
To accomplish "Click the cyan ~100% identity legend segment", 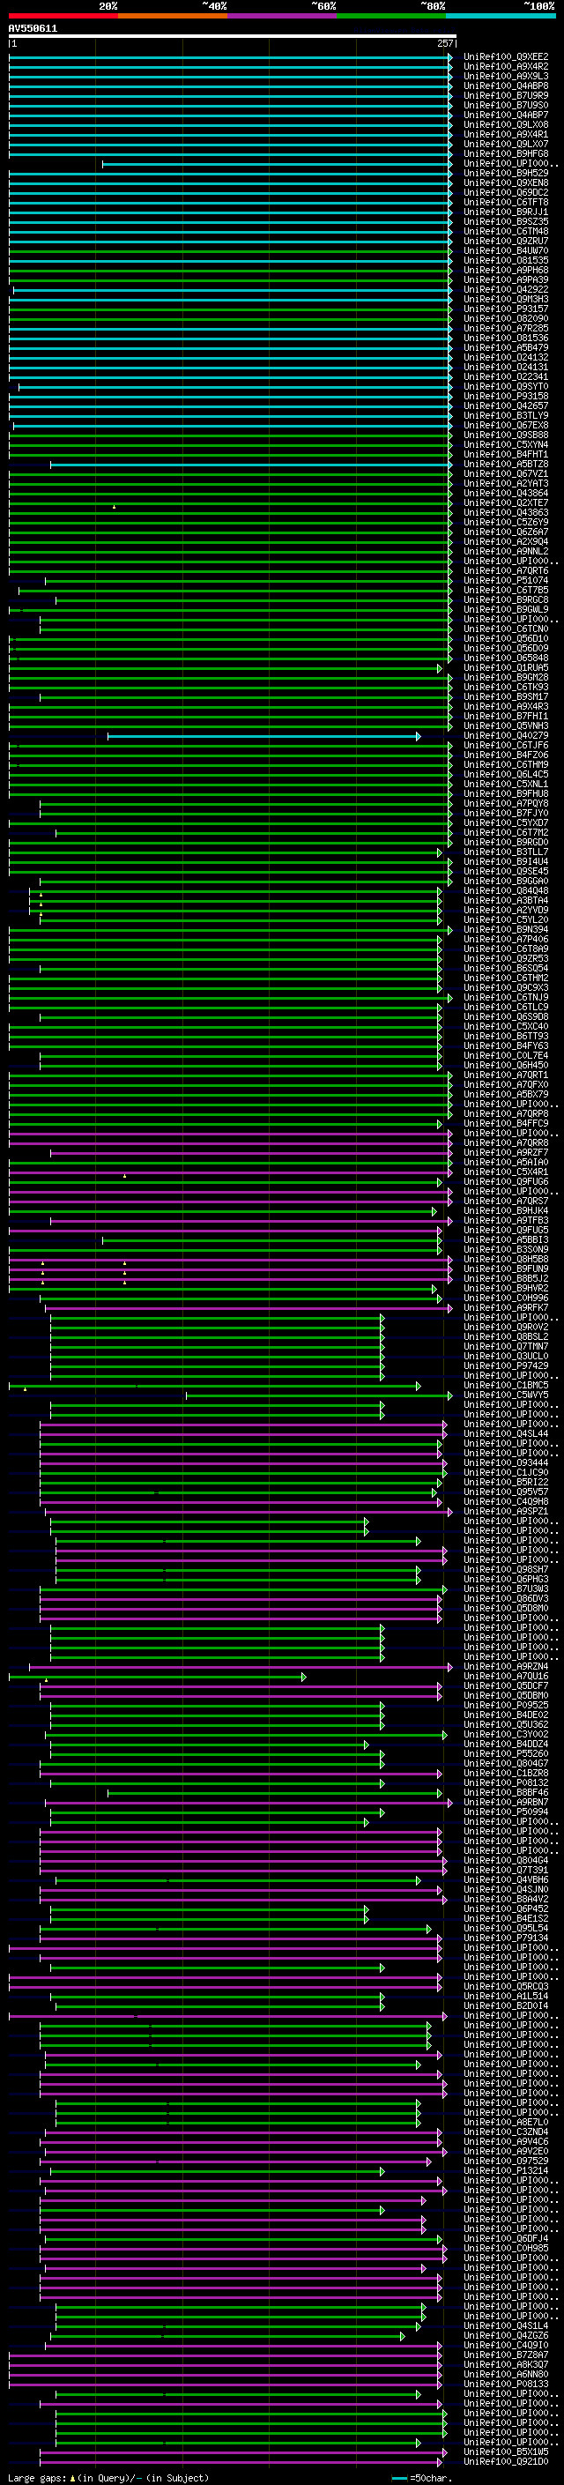I will coord(501,16).
